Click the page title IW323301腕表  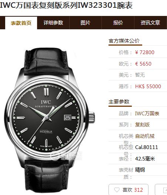(66, 5)
